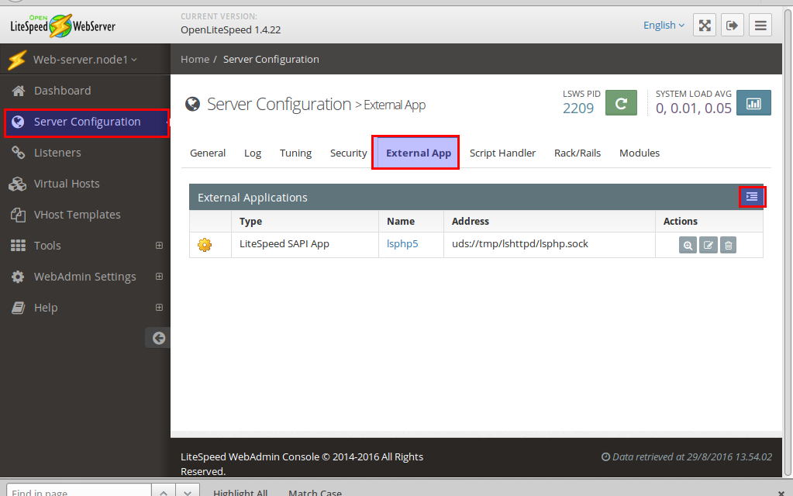Screen dimensions: 793x496
Task: Click the Listeners chain icon
Action: pyautogui.click(x=18, y=152)
